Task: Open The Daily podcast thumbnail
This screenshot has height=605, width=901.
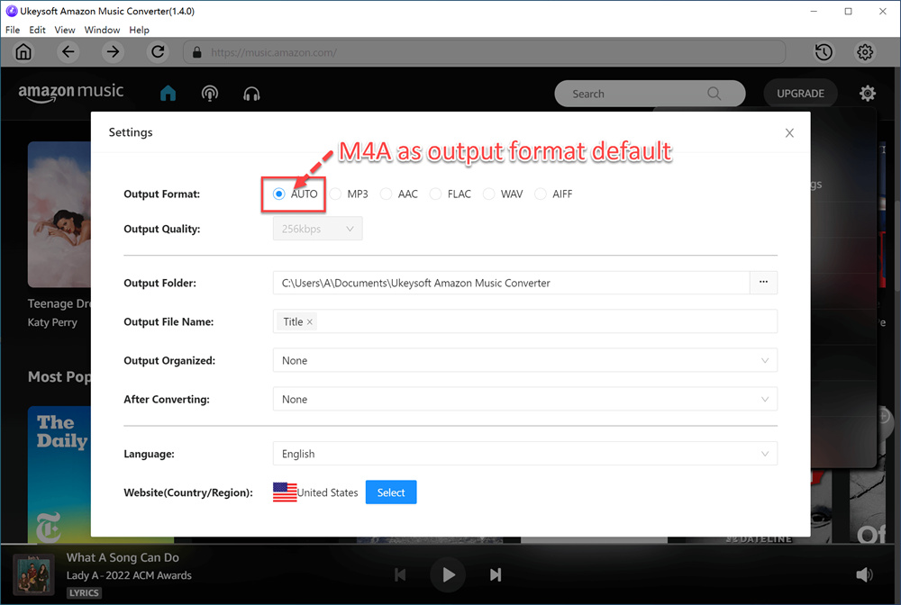Action: click(x=59, y=474)
